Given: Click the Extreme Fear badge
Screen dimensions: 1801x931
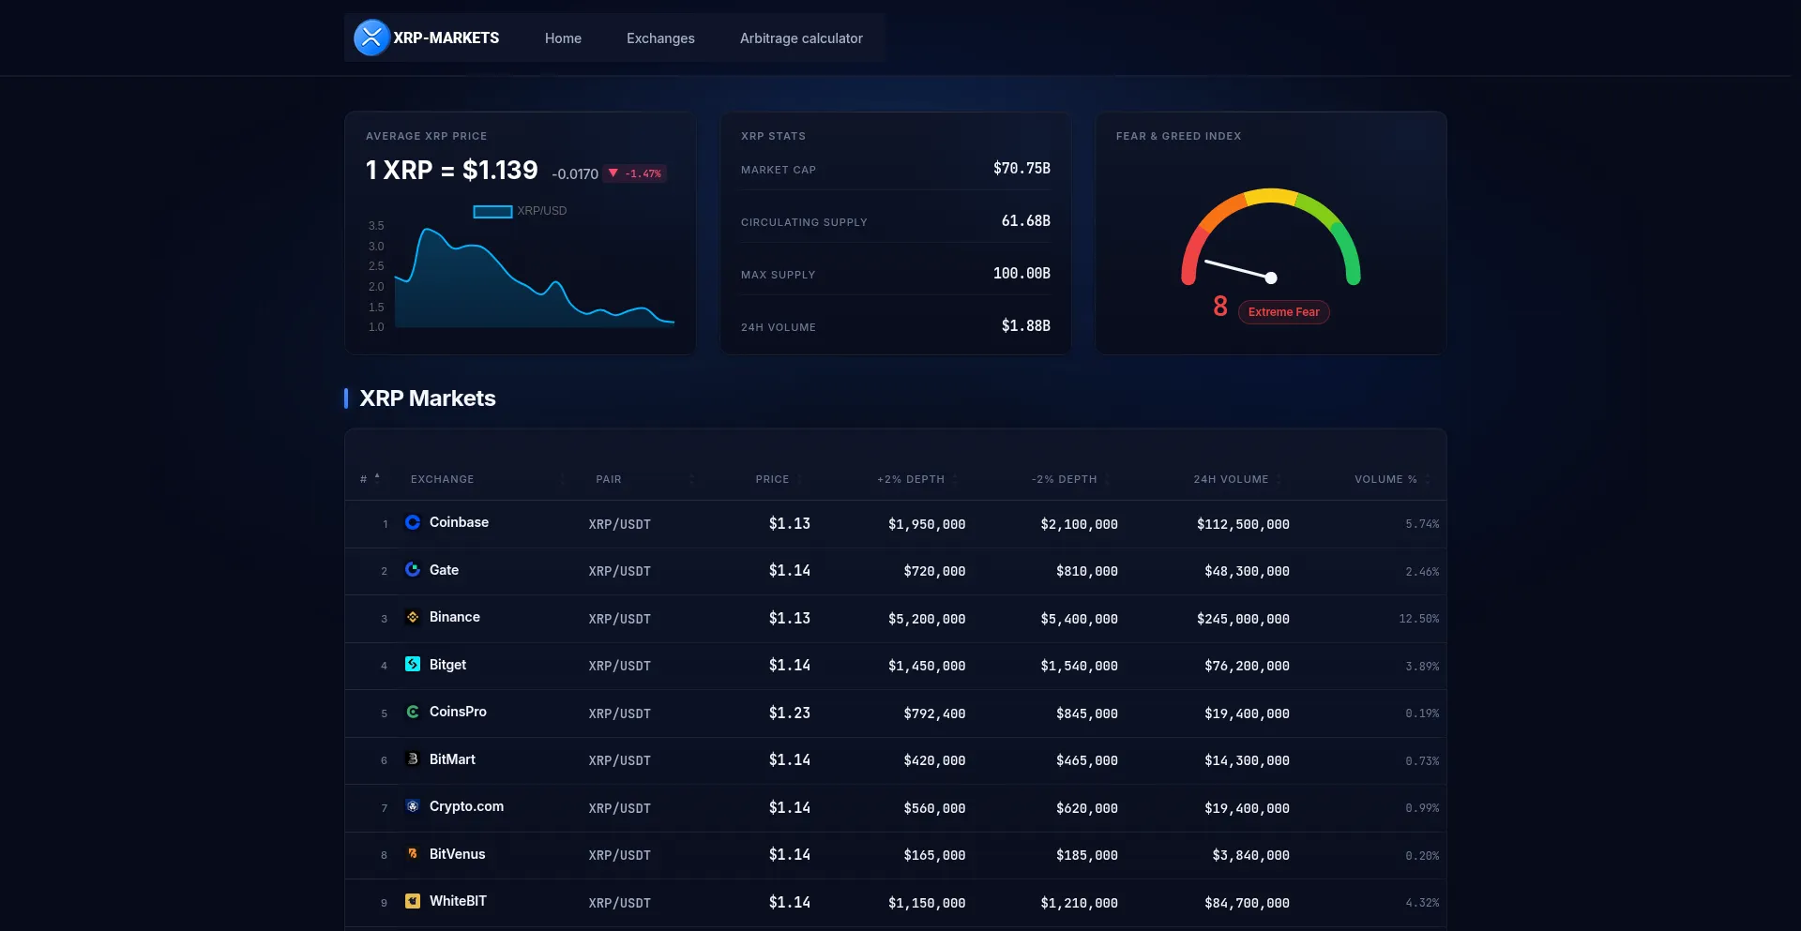Looking at the screenshot, I should [x=1283, y=312].
